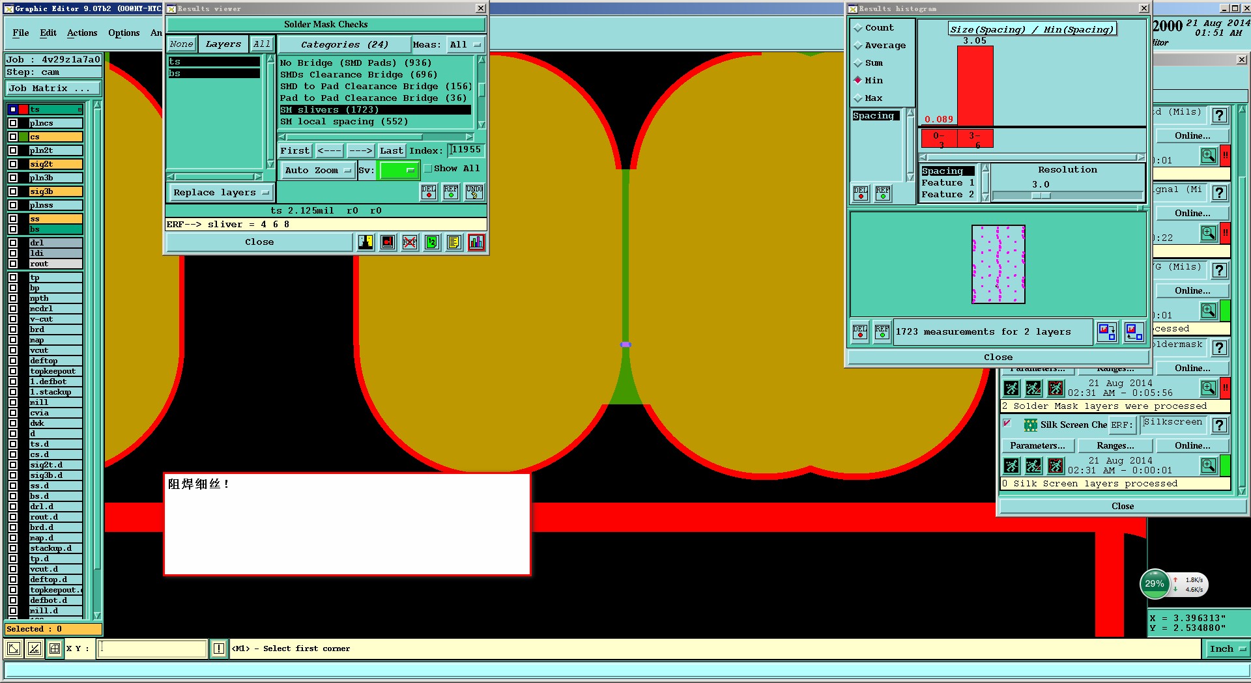The height and width of the screenshot is (683, 1251).
Task: Click histogram-from-selection back arrow icon
Action: click(x=1134, y=331)
